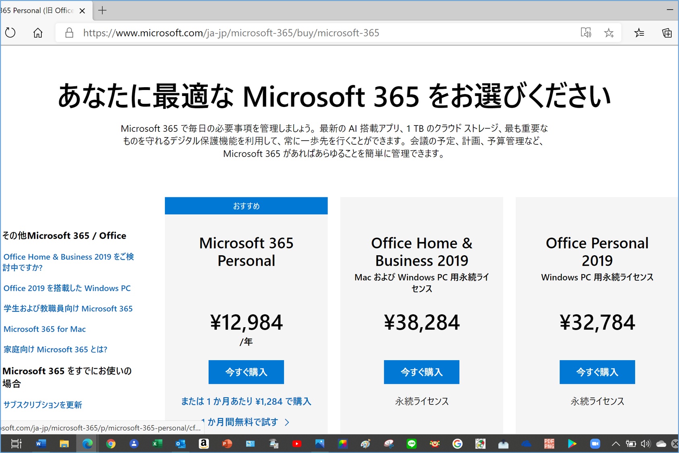Open the blue OneDrive cloud taskbar icon
This screenshot has width=679, height=453.
(526, 444)
